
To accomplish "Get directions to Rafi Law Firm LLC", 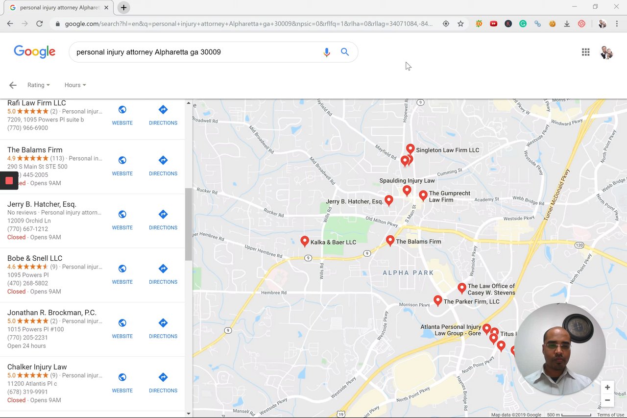I will tap(163, 110).
